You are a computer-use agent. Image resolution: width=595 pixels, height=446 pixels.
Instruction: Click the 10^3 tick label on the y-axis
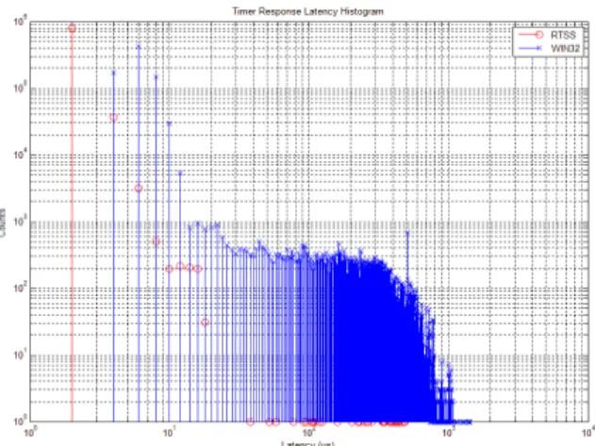click(20, 221)
